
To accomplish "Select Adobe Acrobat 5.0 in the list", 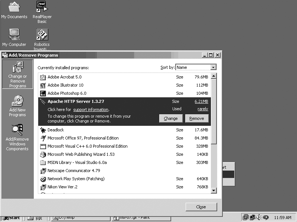I will [x=124, y=77].
